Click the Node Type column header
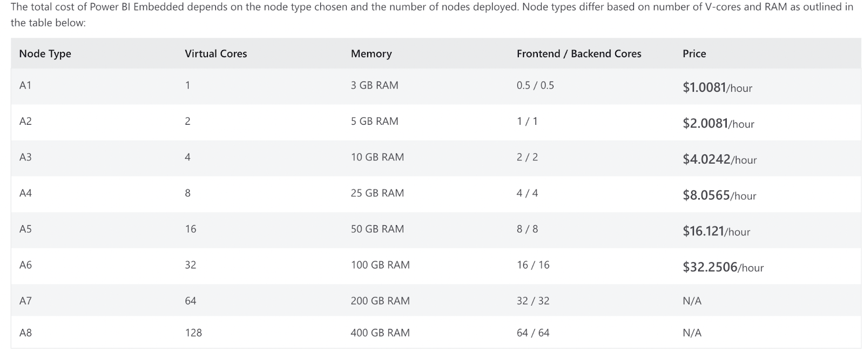The width and height of the screenshot is (864, 350). [x=45, y=53]
